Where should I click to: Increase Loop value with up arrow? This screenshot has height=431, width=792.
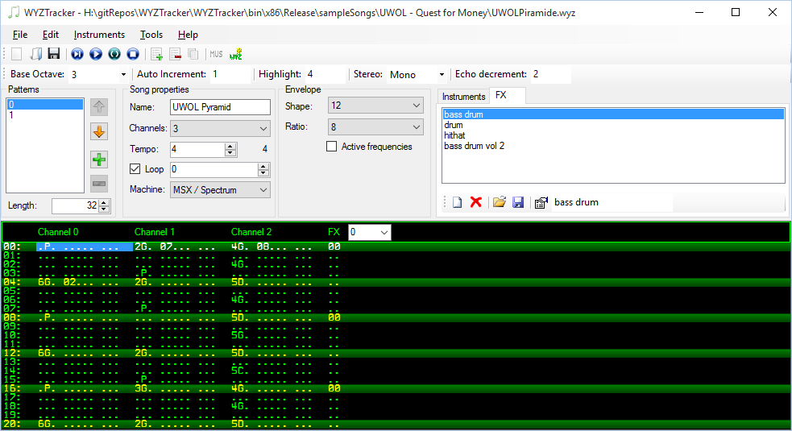click(263, 166)
